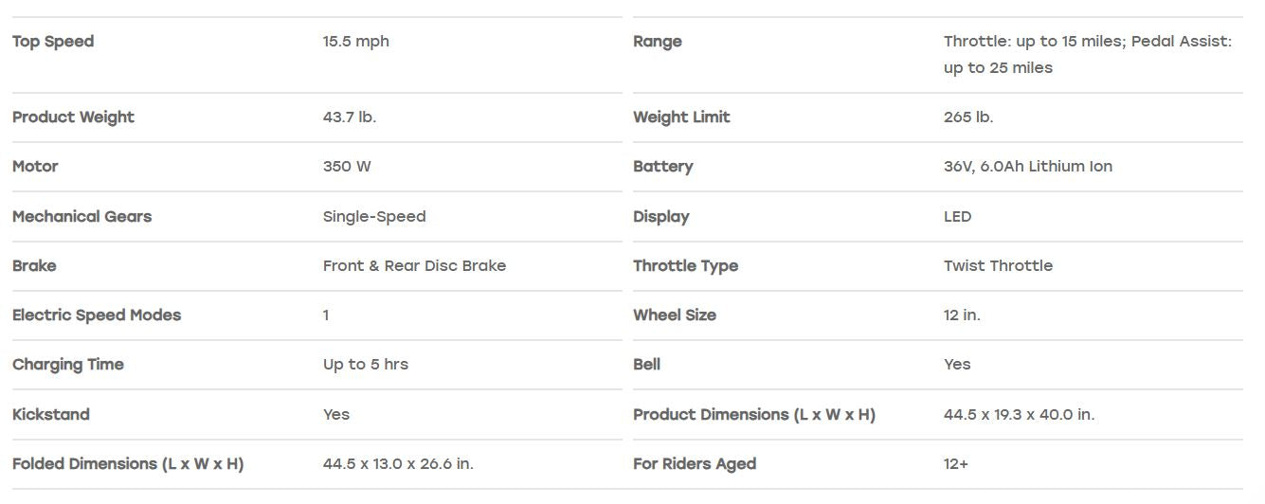Click the Wheel Size label
This screenshot has width=1265, height=504.
coord(675,315)
